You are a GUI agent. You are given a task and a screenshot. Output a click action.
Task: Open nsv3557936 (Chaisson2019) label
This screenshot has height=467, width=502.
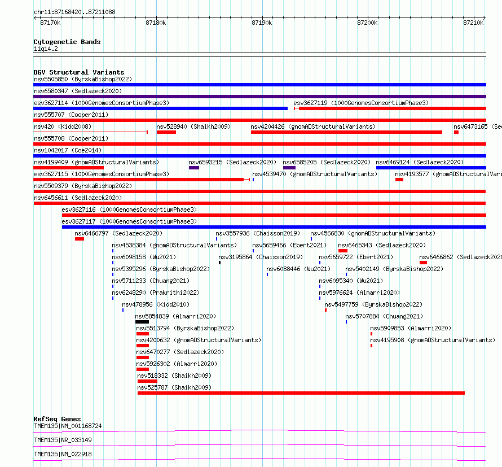[x=258, y=233]
